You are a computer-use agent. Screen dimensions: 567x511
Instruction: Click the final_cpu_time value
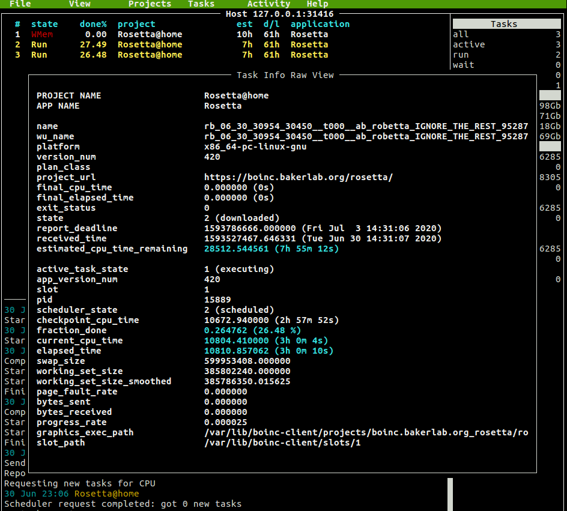click(x=239, y=187)
